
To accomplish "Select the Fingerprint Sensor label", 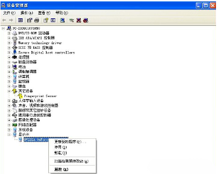I will tap(40, 96).
